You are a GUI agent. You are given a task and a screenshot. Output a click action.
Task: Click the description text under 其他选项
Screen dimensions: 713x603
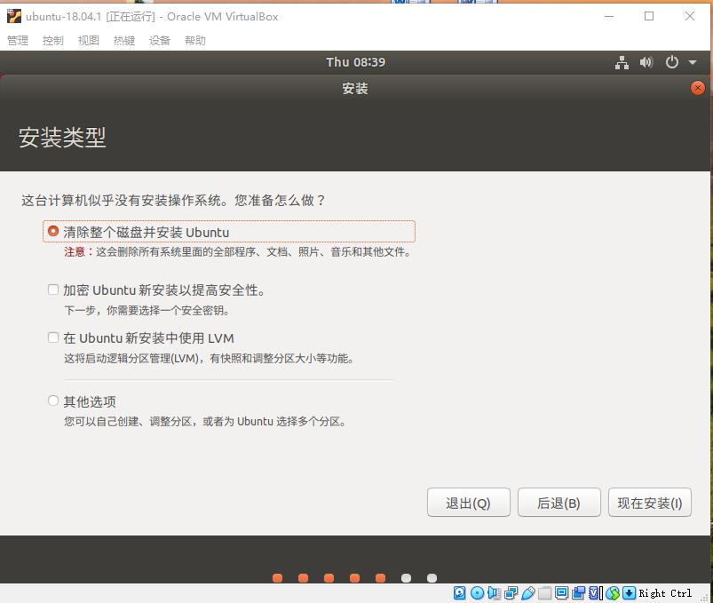(x=205, y=422)
